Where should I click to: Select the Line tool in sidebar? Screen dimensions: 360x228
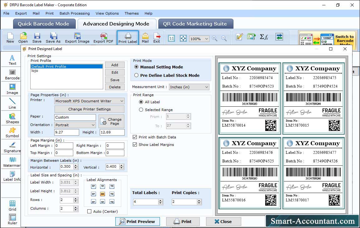point(12,104)
